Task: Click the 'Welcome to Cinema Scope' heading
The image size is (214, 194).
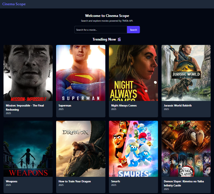Action: tap(107, 16)
